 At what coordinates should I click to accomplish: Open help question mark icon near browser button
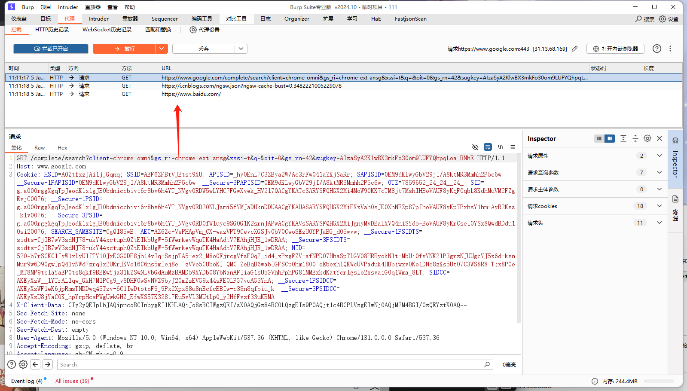(657, 49)
